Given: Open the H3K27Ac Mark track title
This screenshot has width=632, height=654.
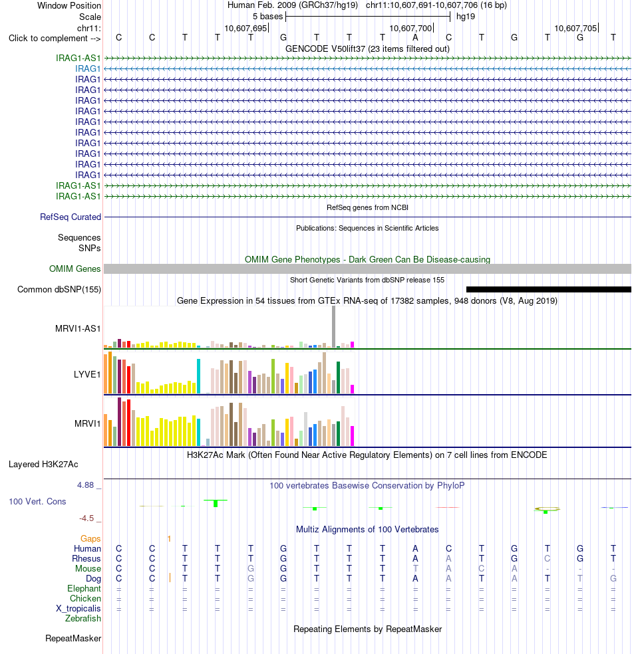Looking at the screenshot, I should pos(367,455).
